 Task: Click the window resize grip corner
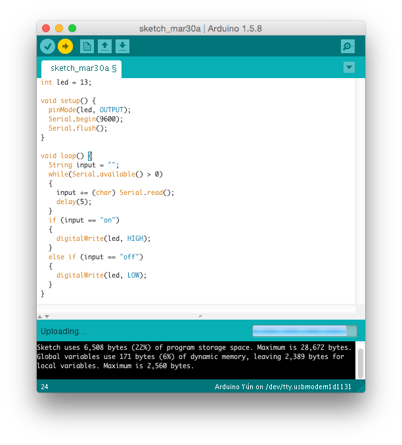(361, 389)
